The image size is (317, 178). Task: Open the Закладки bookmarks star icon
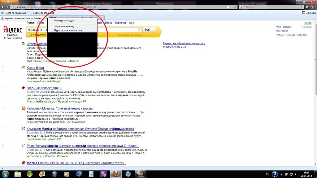(303, 13)
